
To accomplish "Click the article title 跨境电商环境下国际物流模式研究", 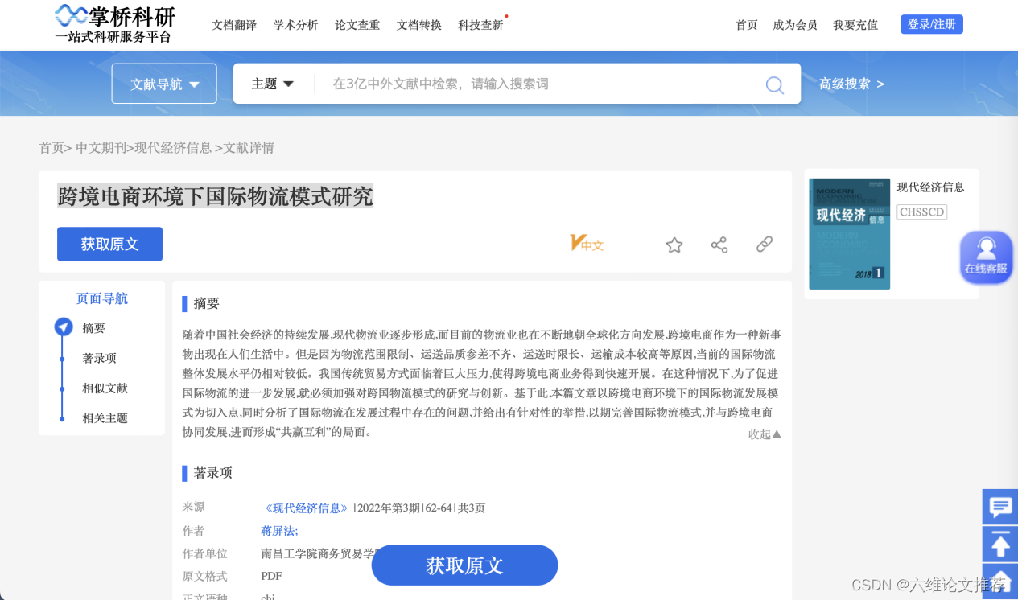I will tap(216, 196).
